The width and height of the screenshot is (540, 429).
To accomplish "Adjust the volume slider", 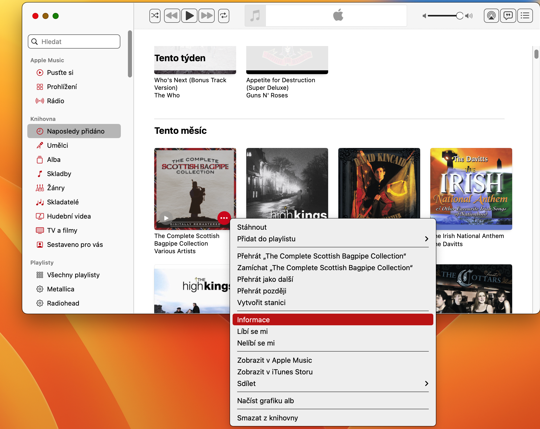I will click(460, 15).
